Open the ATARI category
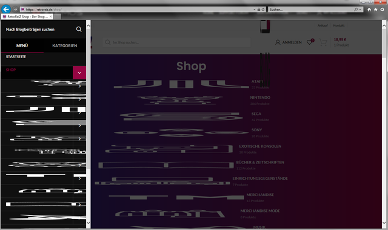 [257, 81]
